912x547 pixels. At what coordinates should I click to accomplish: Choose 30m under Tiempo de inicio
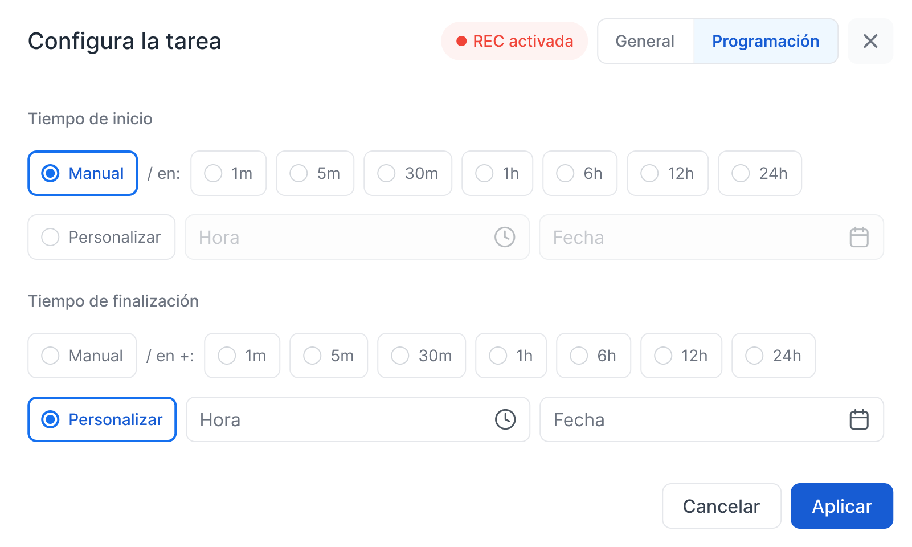tap(408, 173)
